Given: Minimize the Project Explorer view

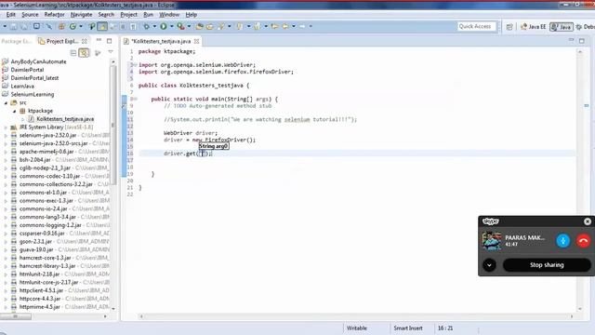Looking at the screenshot, I should click(99, 40).
